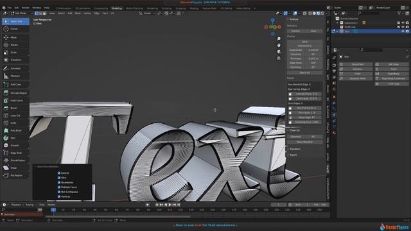Select the Smooth tool

pyautogui.click(x=15, y=146)
